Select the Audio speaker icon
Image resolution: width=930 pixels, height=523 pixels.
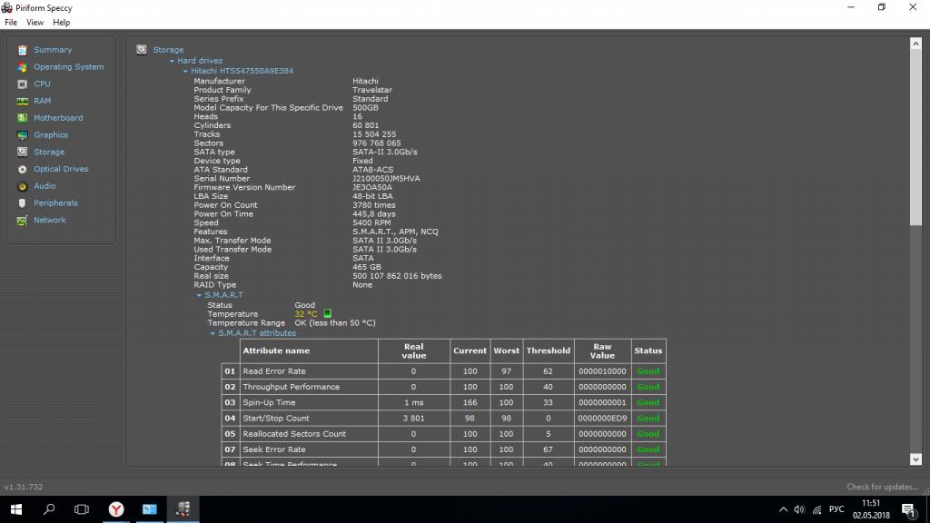point(23,186)
